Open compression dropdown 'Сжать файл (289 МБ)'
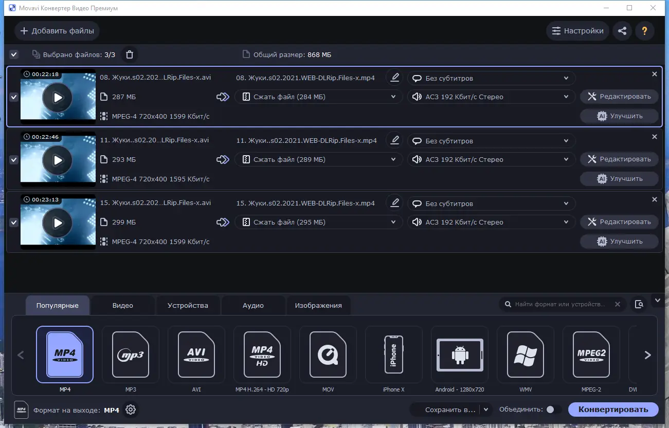This screenshot has height=428, width=669. (319, 159)
